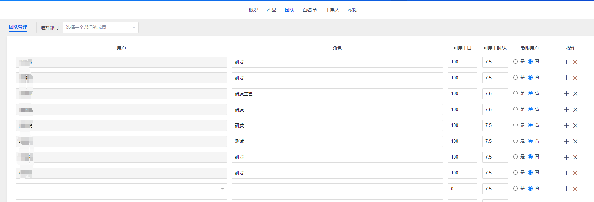Click the empty 角色 field in the 0-工日 row
Image resolution: width=594 pixels, height=202 pixels.
337,189
